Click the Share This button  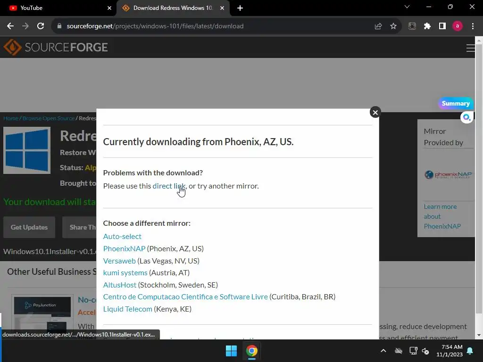80,227
